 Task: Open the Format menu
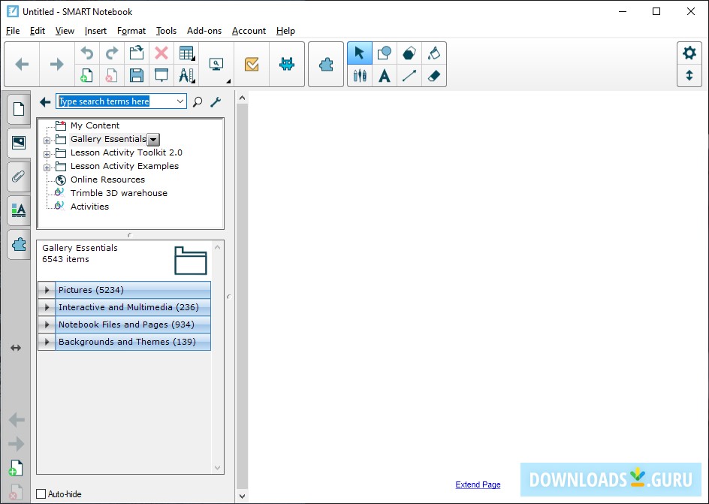point(131,31)
